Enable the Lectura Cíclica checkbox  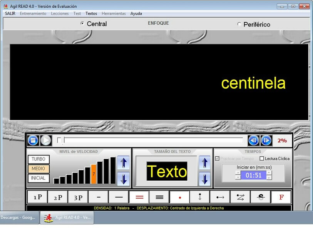pos(262,159)
